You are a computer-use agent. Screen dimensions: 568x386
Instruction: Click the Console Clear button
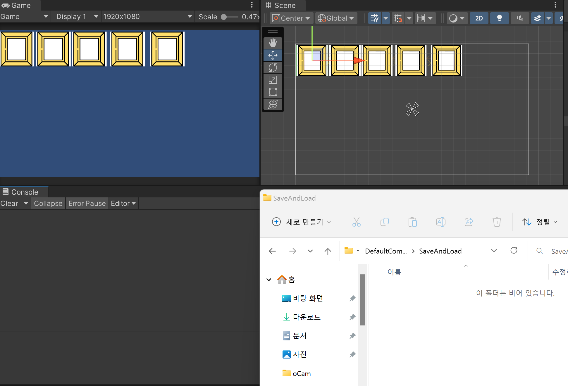[9, 203]
